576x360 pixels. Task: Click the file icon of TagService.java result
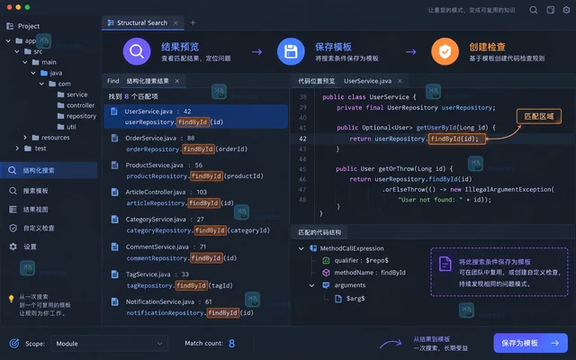[114, 274]
